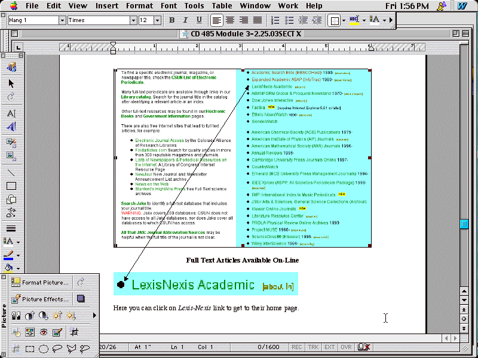Apply blue line color in drawing toolbar
The image size is (478, 358).
tap(9, 255)
